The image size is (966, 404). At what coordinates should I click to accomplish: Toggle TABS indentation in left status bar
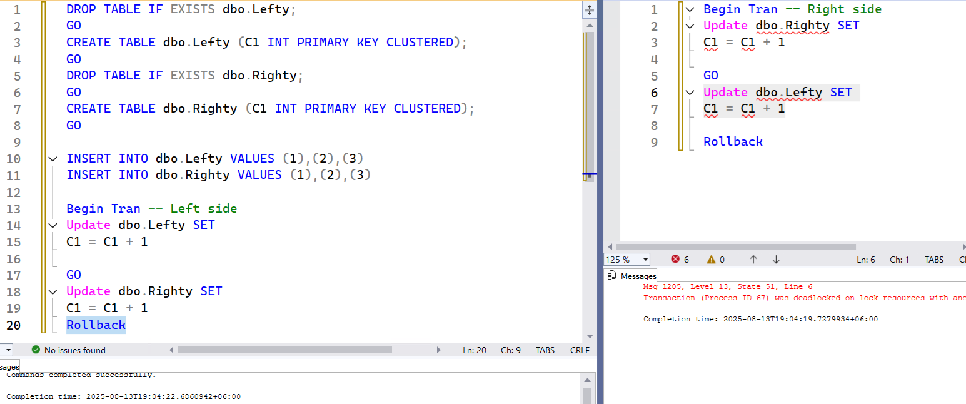pyautogui.click(x=545, y=350)
